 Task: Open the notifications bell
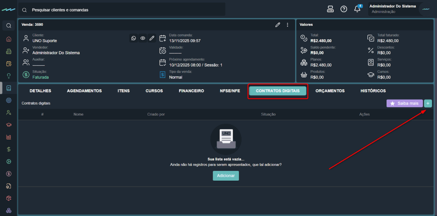click(357, 9)
